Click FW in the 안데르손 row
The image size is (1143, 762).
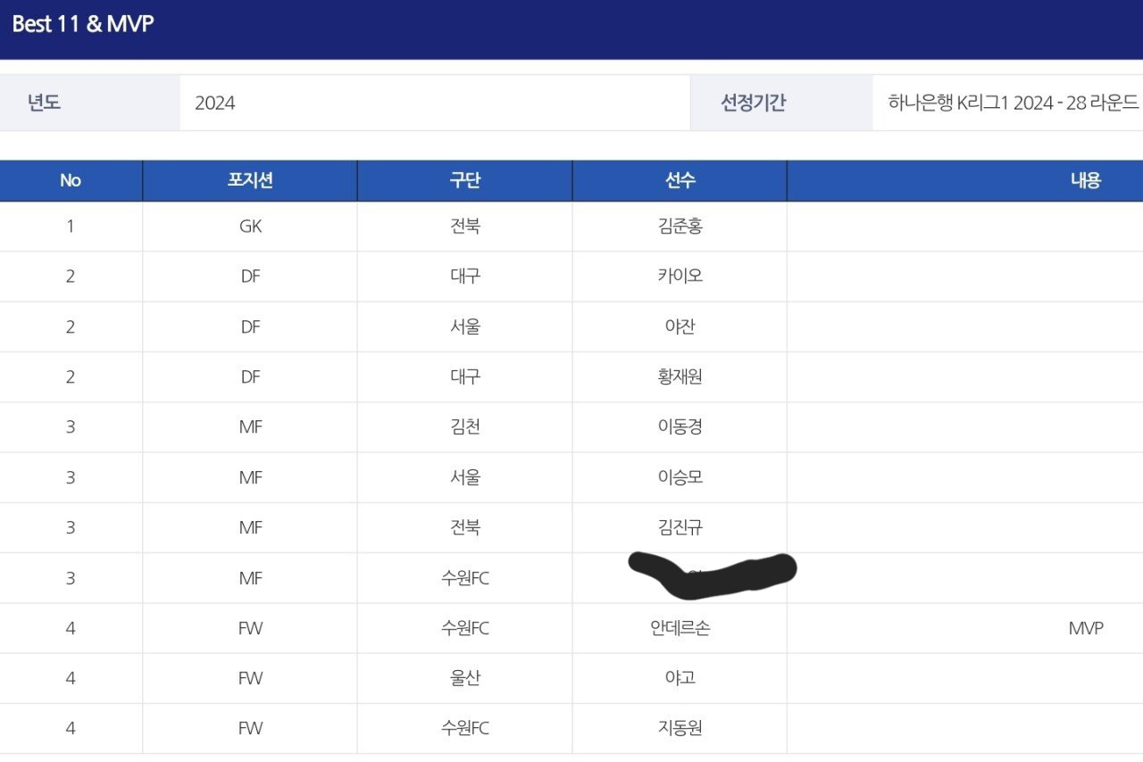tap(250, 628)
